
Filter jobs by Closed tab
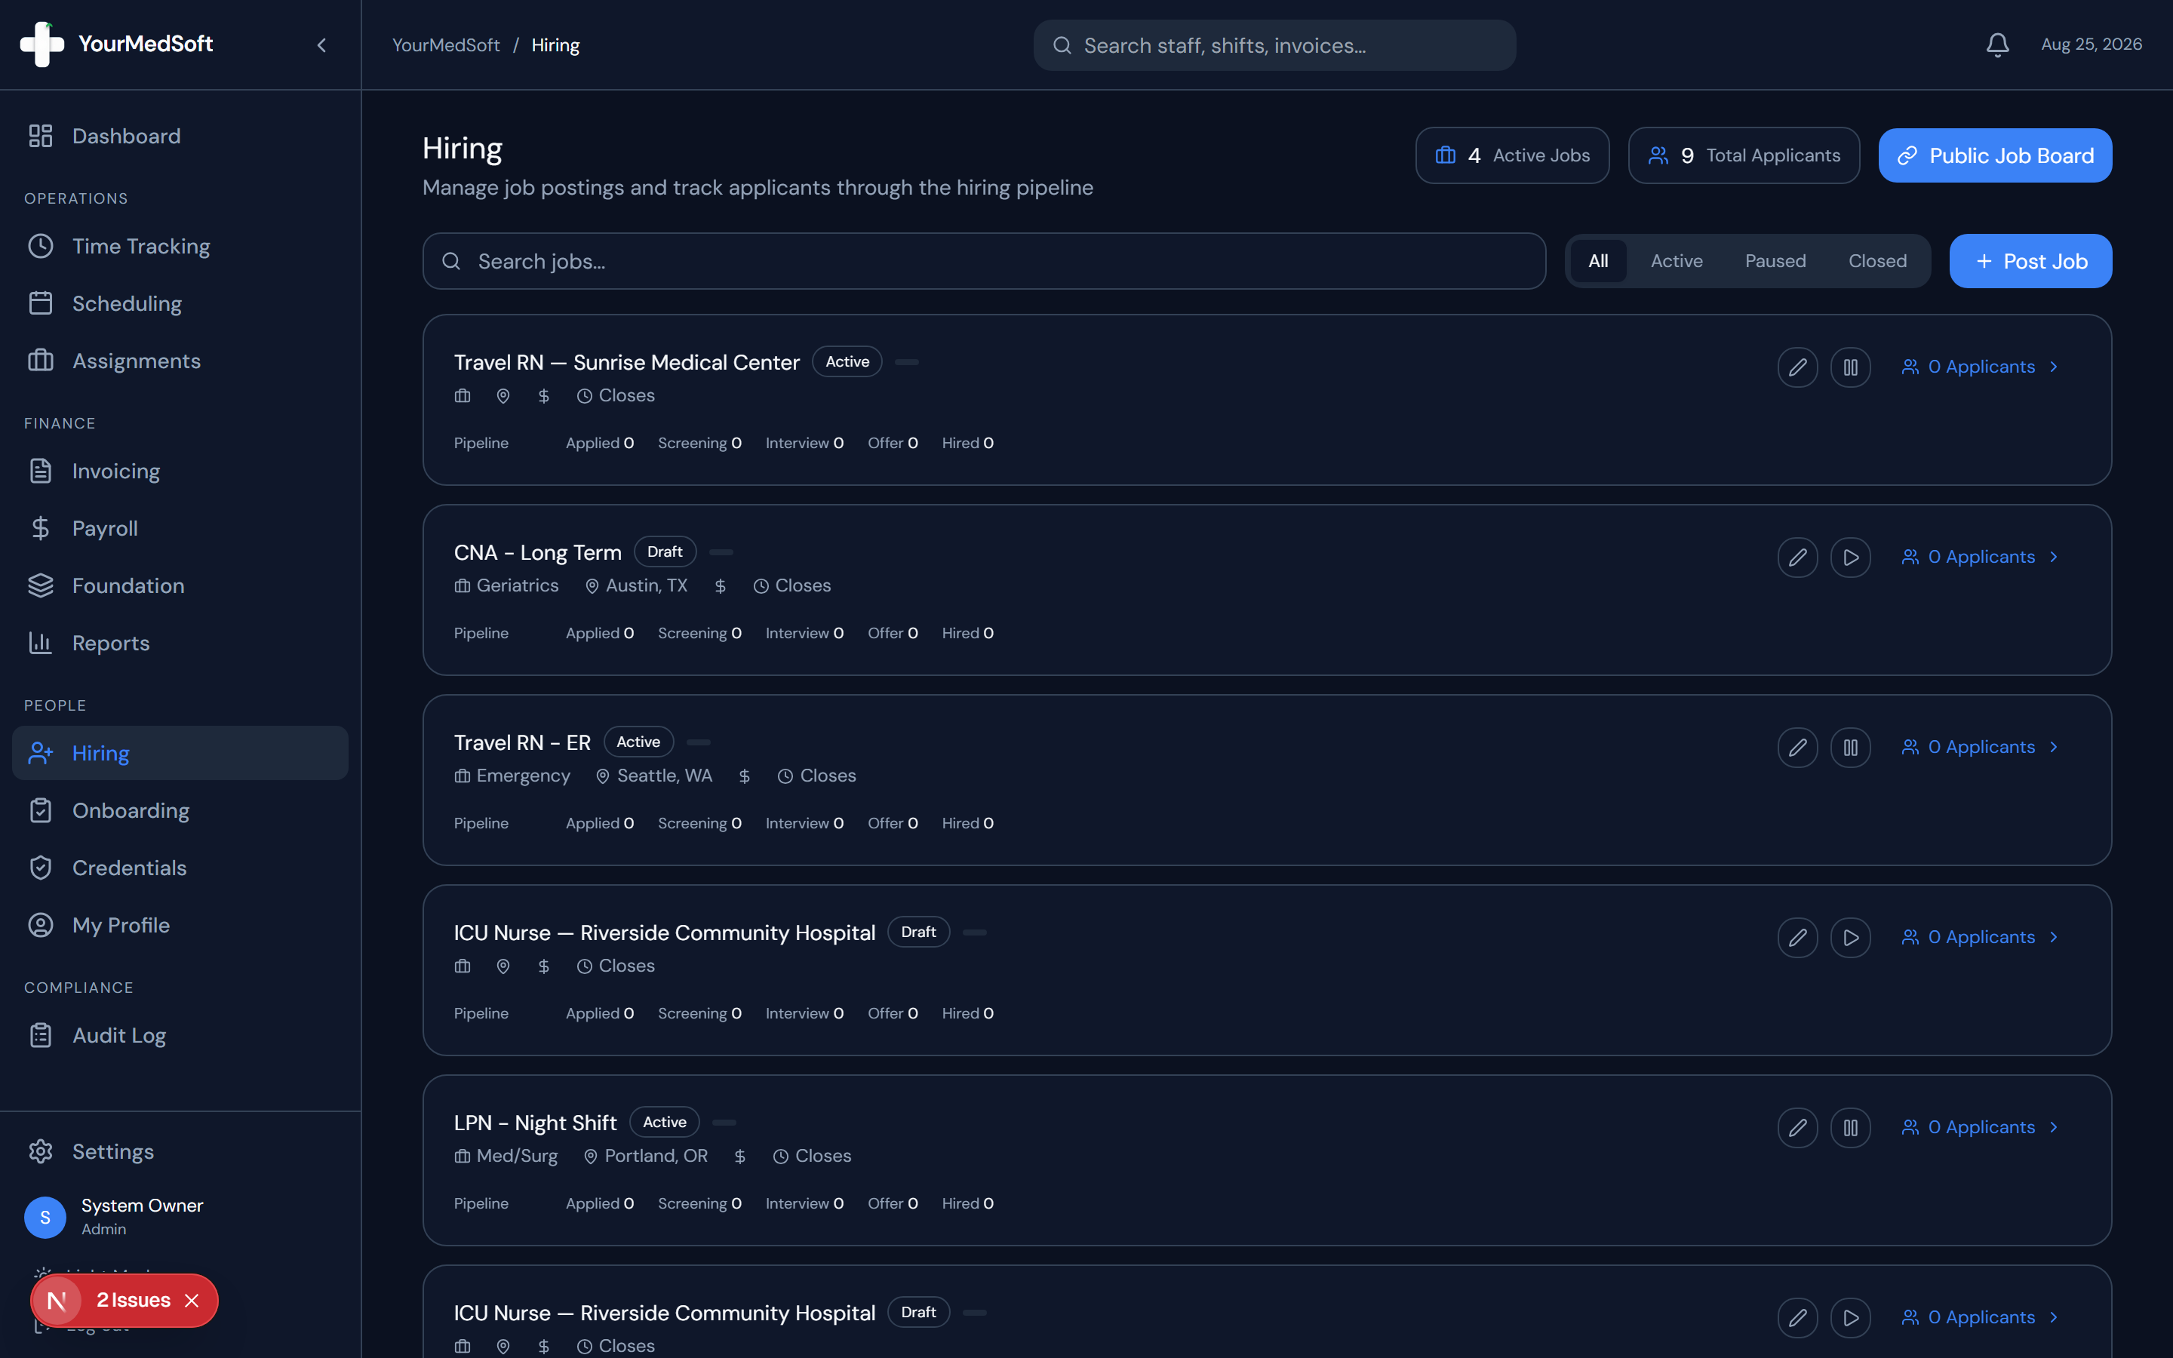[1877, 261]
